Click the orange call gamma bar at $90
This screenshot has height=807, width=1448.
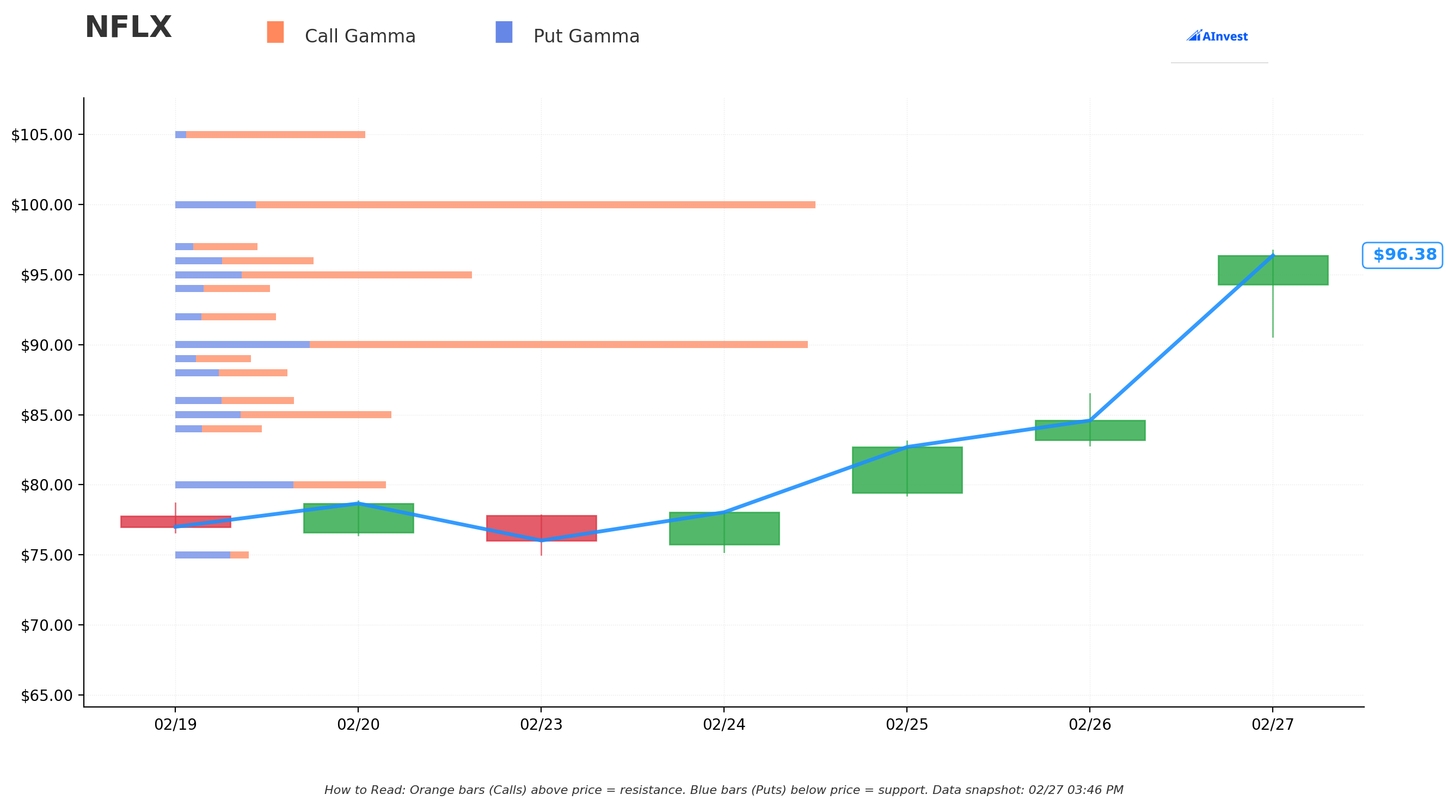pos(558,345)
